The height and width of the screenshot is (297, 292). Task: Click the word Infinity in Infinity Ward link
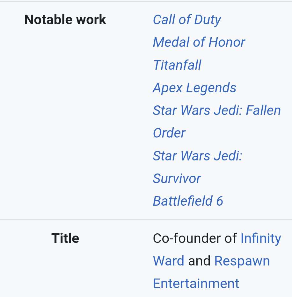coord(261,238)
